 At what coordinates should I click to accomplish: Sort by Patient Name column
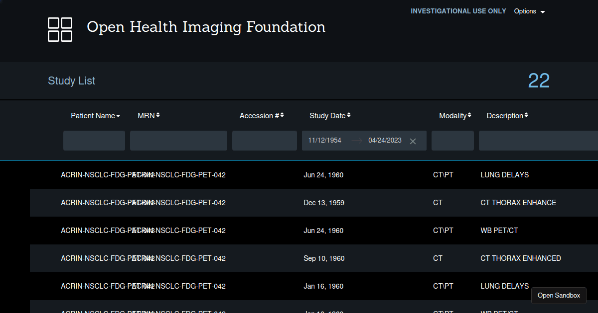click(95, 116)
